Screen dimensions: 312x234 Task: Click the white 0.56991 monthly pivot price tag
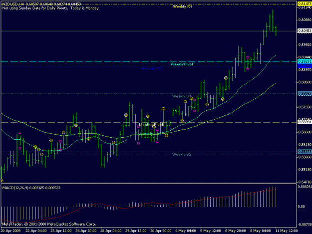click(305, 122)
